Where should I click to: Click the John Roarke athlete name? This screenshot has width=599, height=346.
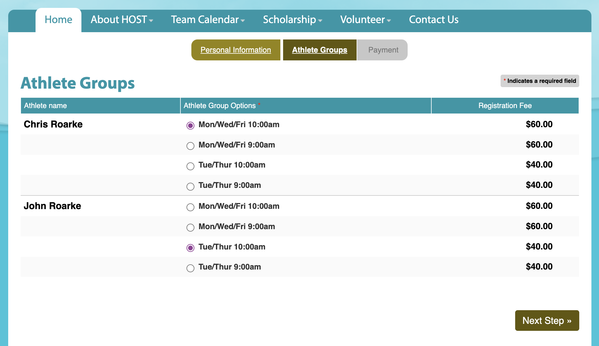coord(52,206)
